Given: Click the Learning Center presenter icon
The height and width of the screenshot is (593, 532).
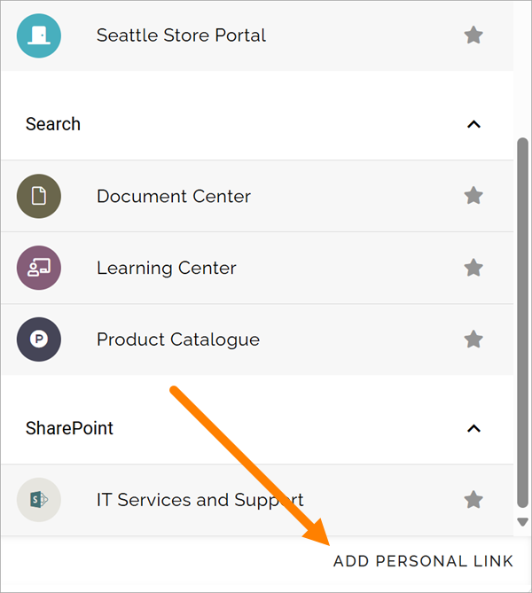Looking at the screenshot, I should click(39, 268).
